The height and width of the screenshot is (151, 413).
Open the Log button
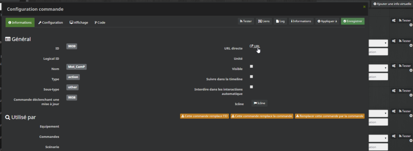[x=280, y=21]
